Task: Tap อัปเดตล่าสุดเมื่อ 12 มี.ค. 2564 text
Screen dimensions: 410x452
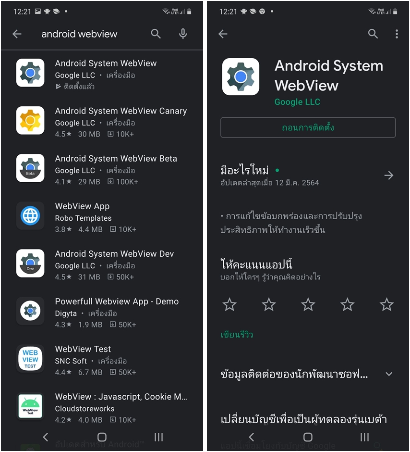Action: pyautogui.click(x=270, y=183)
